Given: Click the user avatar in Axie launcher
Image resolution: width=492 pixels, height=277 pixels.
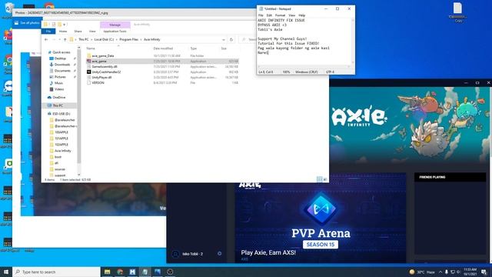Looking at the screenshot, I should click(176, 254).
